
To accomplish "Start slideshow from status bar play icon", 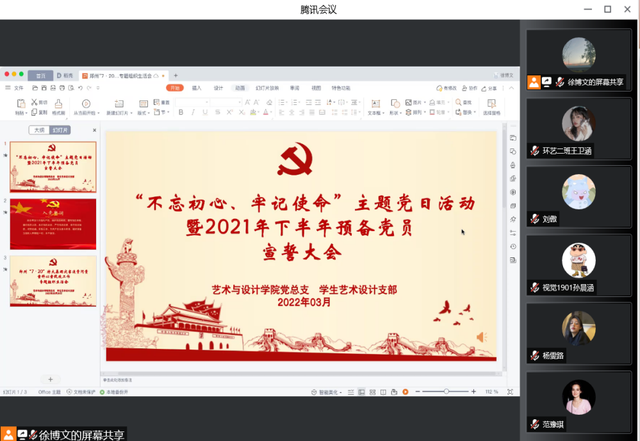I will (406, 392).
